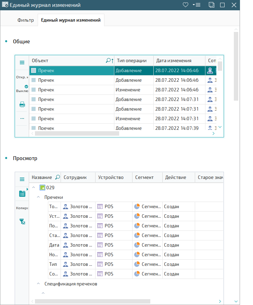Click the list document icon in Просмотр toolbar
Image resolution: width=253 pixels, height=305 pixels.
coord(22,193)
